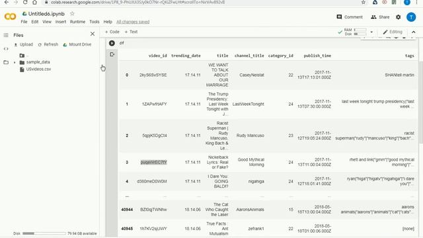Image resolution: width=423 pixels, height=238 pixels.
Task: Click Refresh in Files panel
Action: 48,44
